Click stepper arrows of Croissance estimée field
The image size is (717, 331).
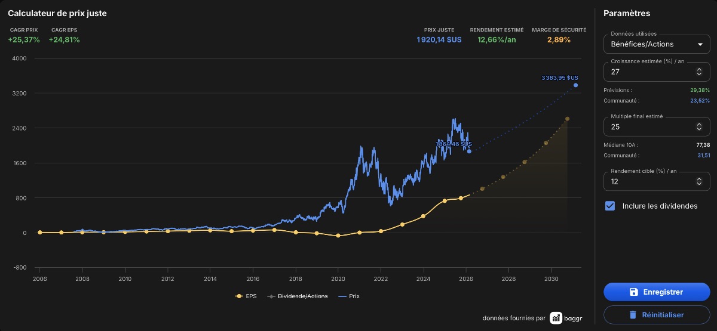(699, 72)
